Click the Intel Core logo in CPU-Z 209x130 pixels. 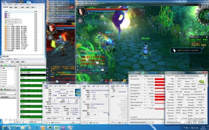pos(78,92)
